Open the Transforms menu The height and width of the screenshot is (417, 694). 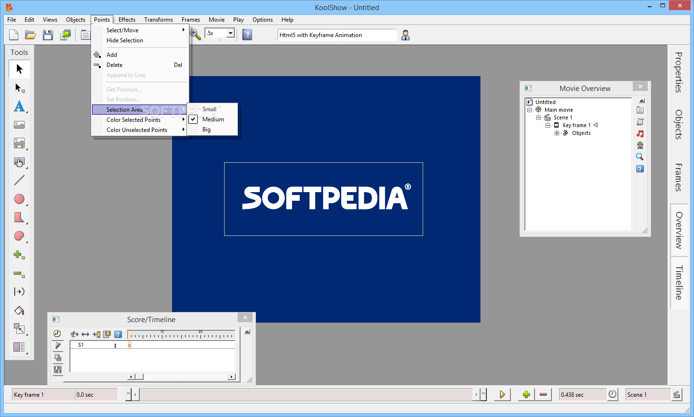[x=159, y=20]
